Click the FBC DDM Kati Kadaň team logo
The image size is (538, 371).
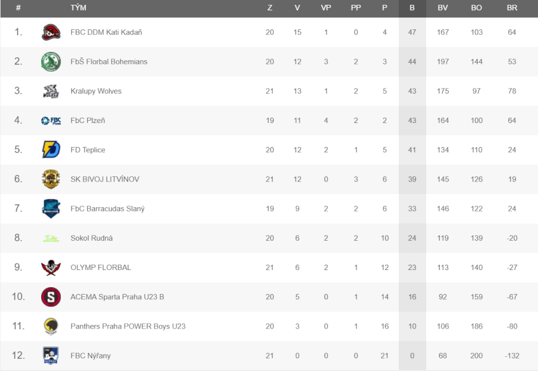tap(51, 32)
